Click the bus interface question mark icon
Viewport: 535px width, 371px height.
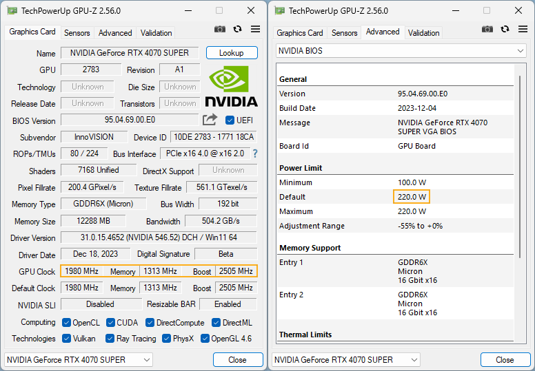pos(255,153)
